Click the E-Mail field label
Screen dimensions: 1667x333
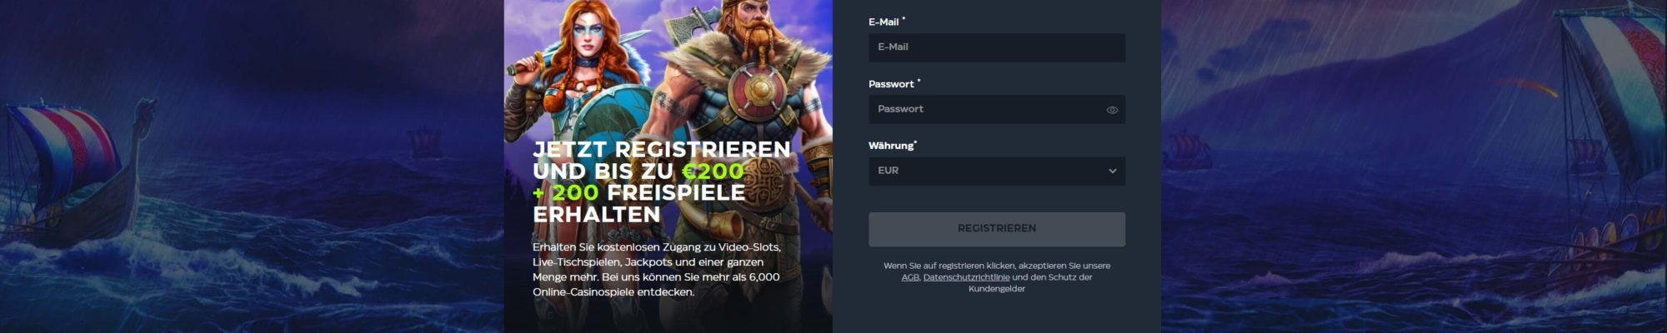click(884, 22)
